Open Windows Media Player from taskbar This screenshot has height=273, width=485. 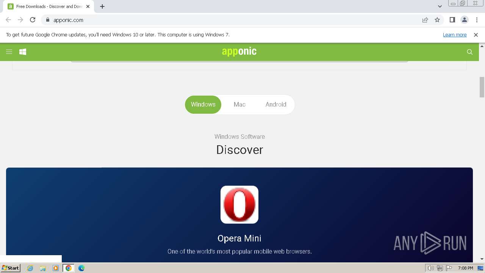tap(56, 268)
